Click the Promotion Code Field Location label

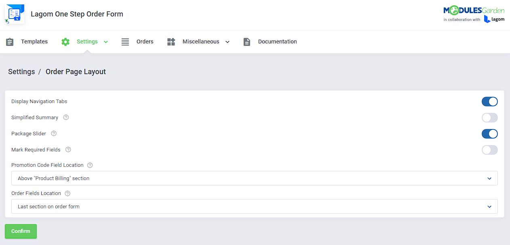[47, 165]
